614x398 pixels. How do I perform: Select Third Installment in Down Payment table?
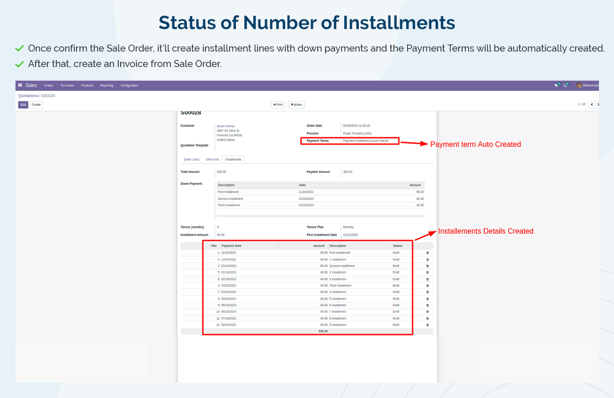[229, 205]
